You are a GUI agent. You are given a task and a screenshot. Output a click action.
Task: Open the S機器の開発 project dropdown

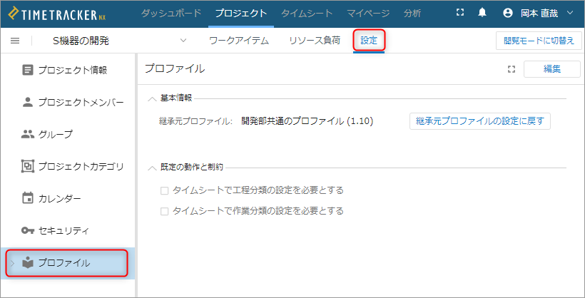coord(183,41)
